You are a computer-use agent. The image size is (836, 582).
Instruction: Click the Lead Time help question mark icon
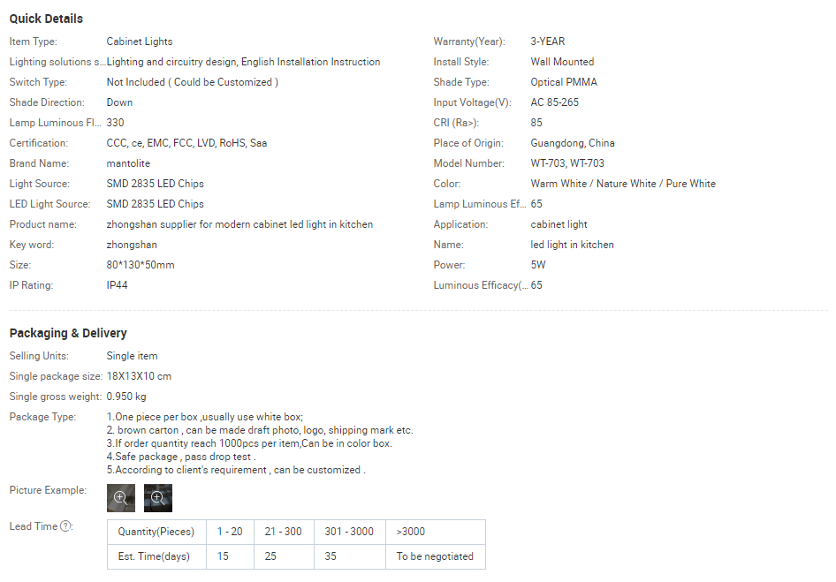pyautogui.click(x=66, y=527)
